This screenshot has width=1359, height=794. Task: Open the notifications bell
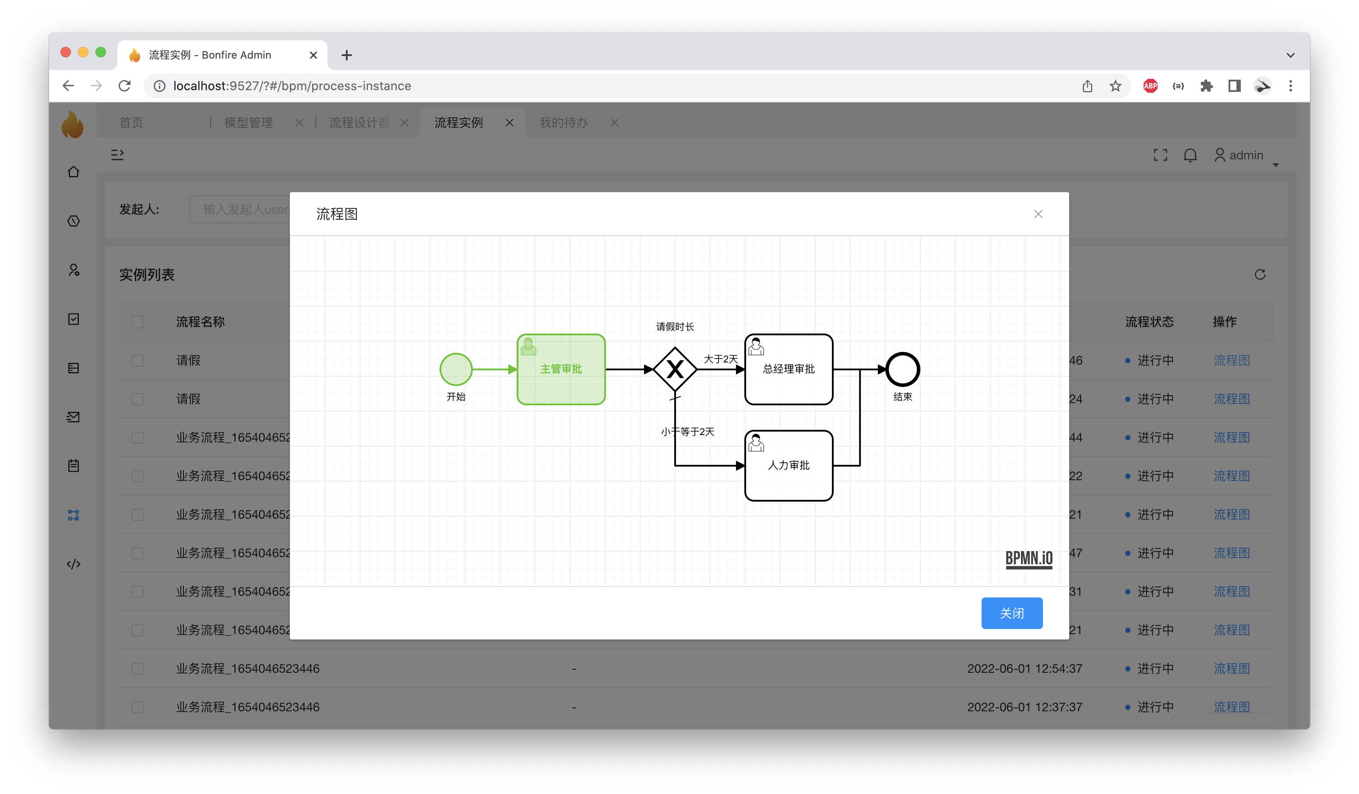(x=1190, y=155)
